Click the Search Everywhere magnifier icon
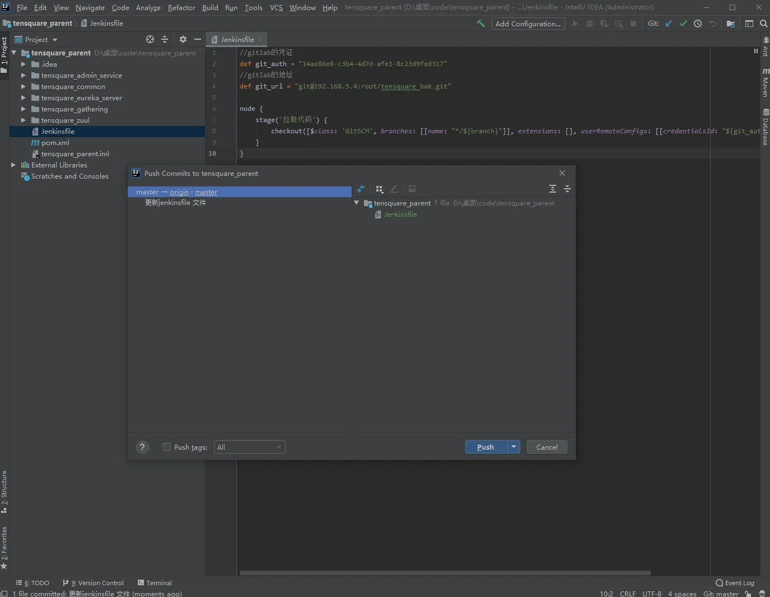The height and width of the screenshot is (597, 770). (764, 24)
